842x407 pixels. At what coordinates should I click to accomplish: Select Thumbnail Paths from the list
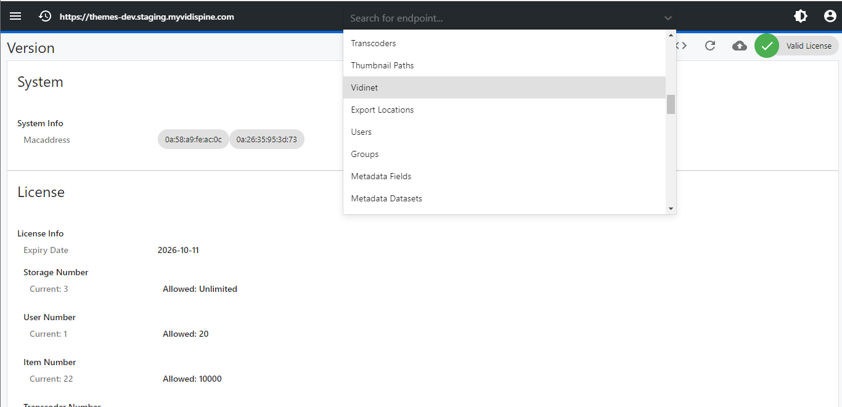[x=382, y=65]
